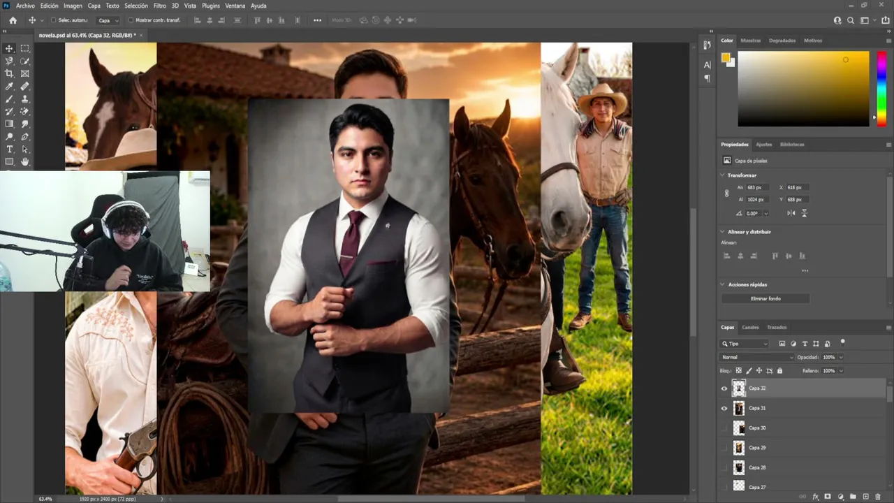The width and height of the screenshot is (894, 503).
Task: Collapse the Transformar section
Action: [722, 175]
